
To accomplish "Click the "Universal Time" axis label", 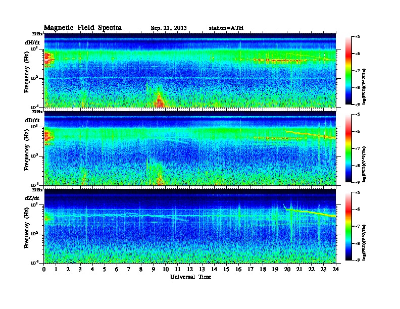I will (x=190, y=277).
